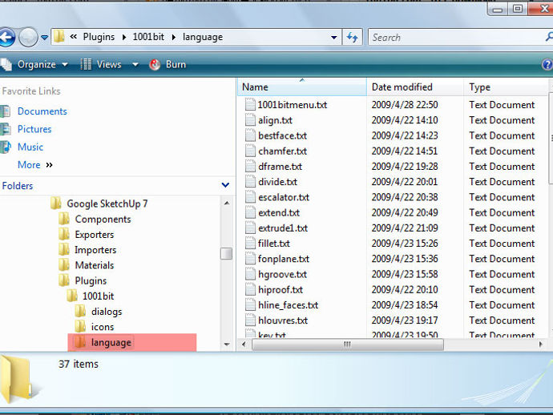Viewport: 553px width, 415px height.
Task: Click the Views toolbar button
Action: click(101, 65)
